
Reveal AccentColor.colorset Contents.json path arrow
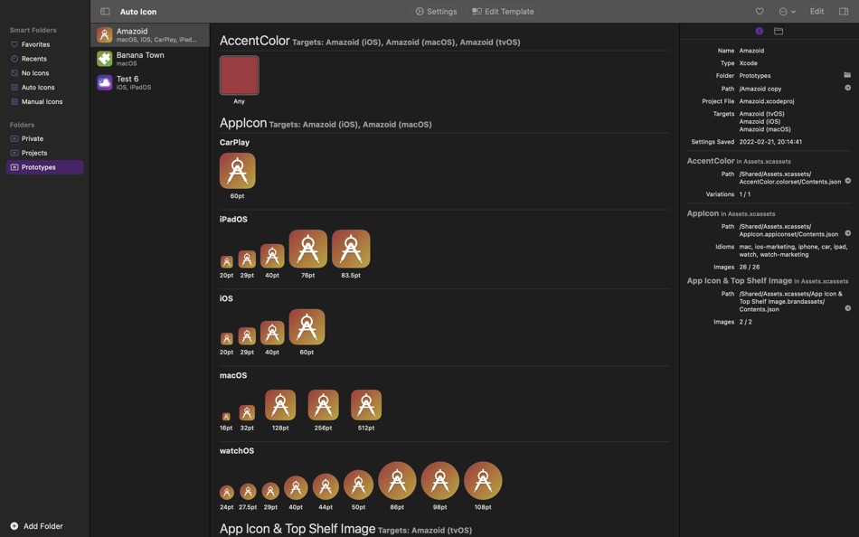pos(847,181)
